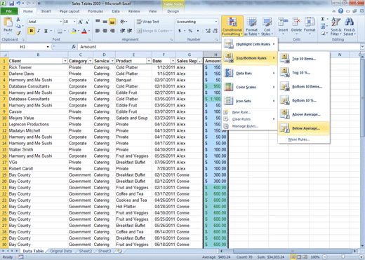Image resolution: width=365 pixels, height=260 pixels.
Task: Open the Data Bars submenu
Action: click(x=250, y=73)
